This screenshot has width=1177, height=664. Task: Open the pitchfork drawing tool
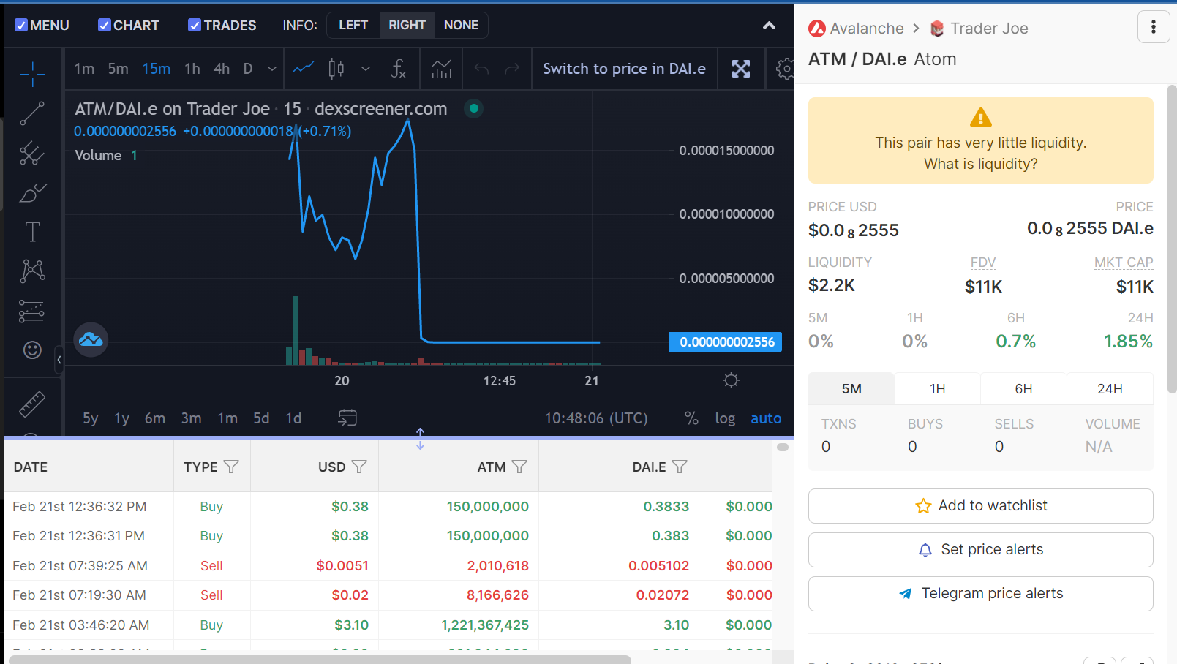tap(32, 153)
